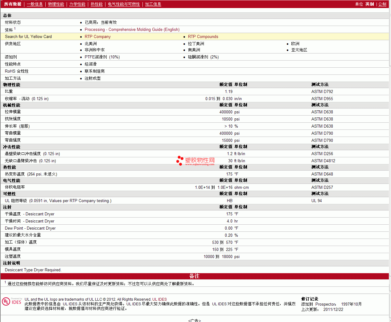Click the 拉伸模量 row label

13,112
